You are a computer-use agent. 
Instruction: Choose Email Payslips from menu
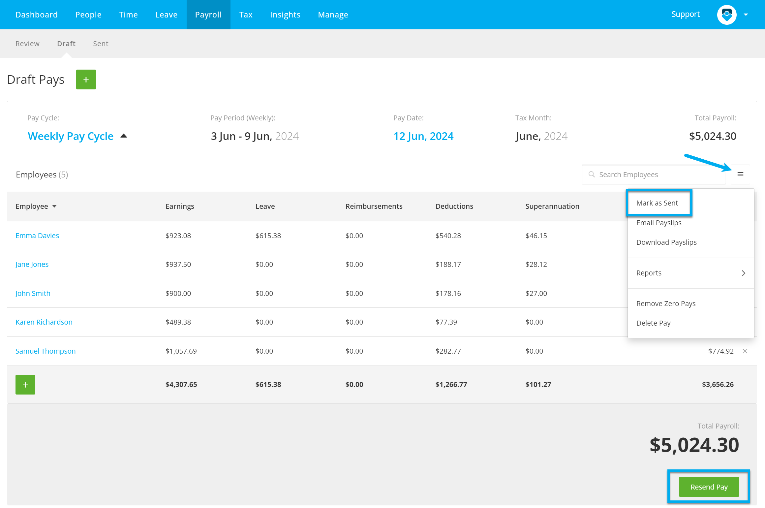(659, 223)
